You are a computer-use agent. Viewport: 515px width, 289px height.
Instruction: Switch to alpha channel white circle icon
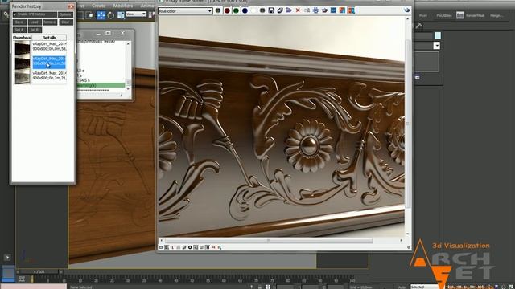click(253, 10)
